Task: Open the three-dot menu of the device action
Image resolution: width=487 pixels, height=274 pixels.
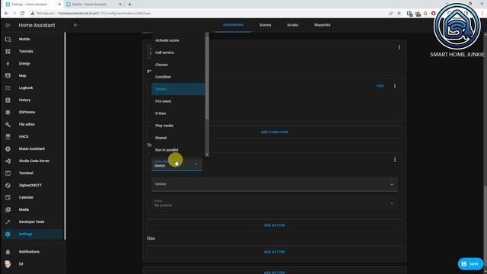Action: [x=395, y=160]
